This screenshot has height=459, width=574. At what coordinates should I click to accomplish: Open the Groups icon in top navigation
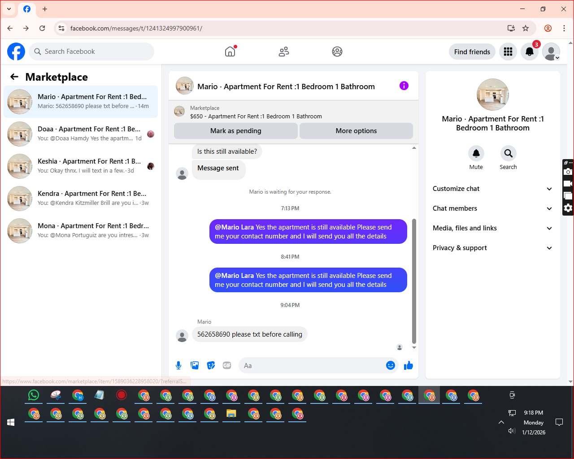pyautogui.click(x=337, y=52)
